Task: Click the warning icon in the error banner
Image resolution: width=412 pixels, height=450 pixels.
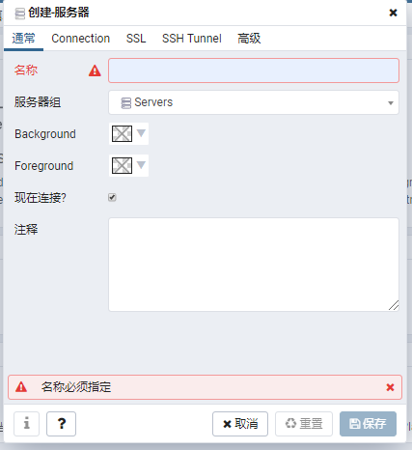Action: coord(21,387)
